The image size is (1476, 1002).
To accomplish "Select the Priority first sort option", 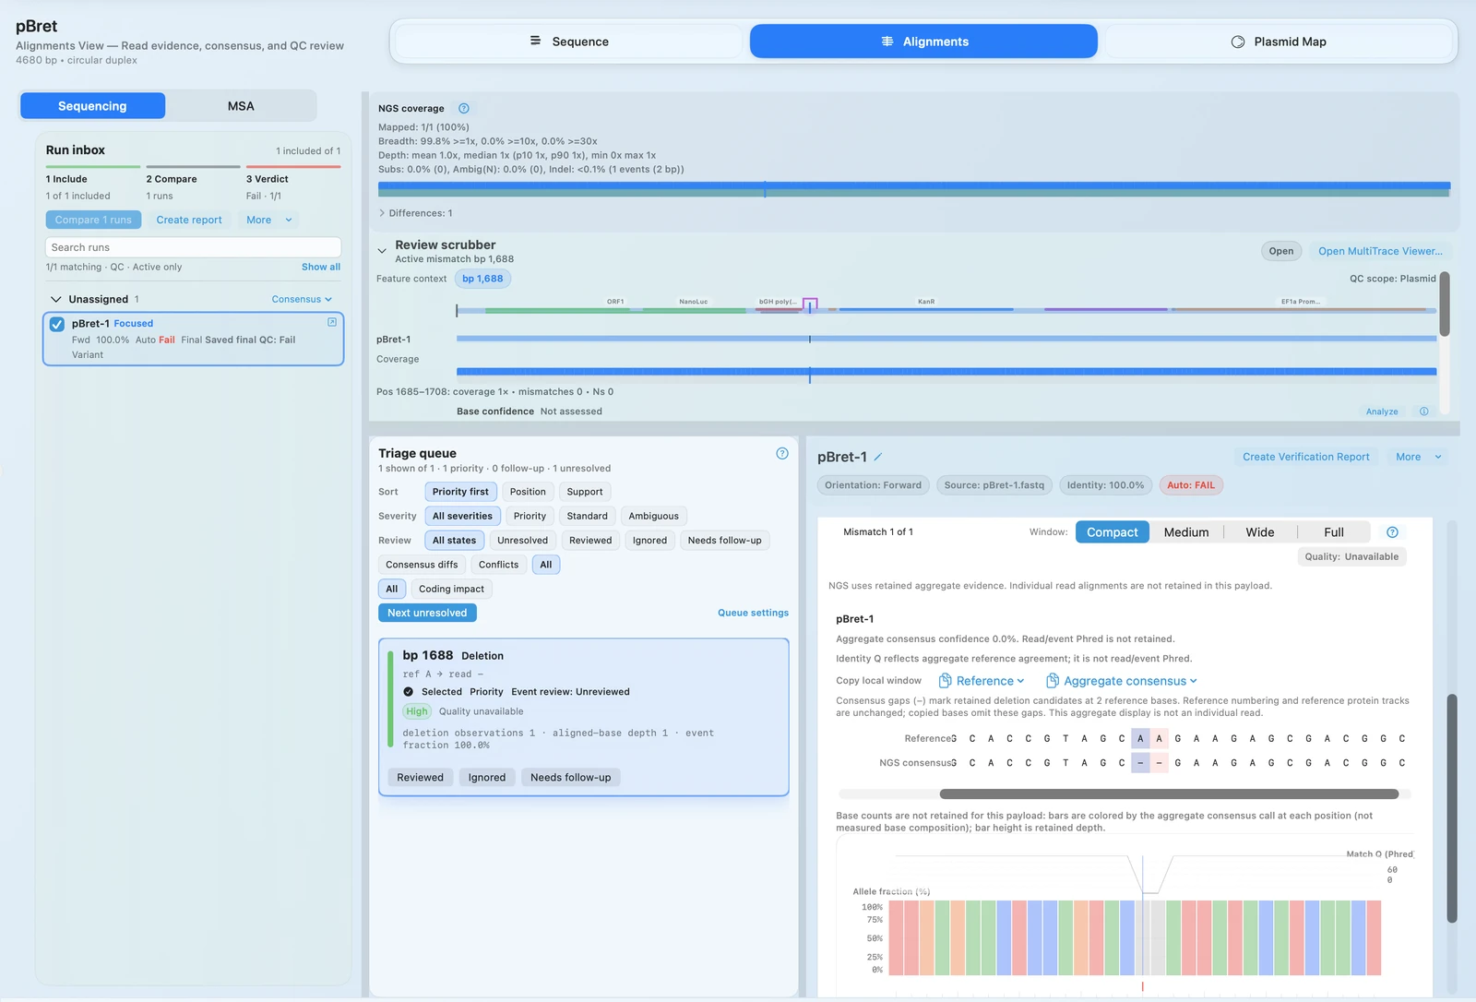I will (460, 492).
